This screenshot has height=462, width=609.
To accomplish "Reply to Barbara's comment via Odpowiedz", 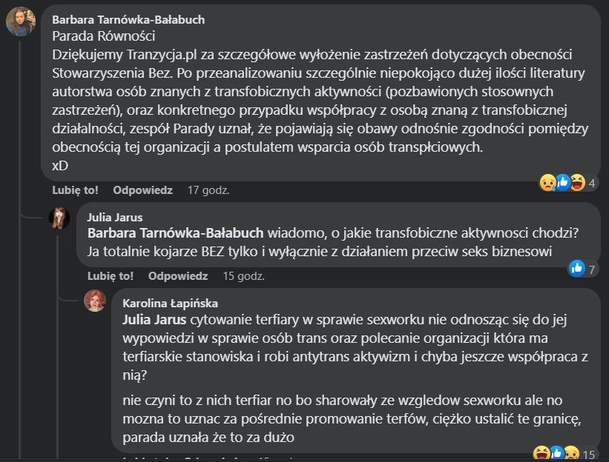I will [142, 190].
